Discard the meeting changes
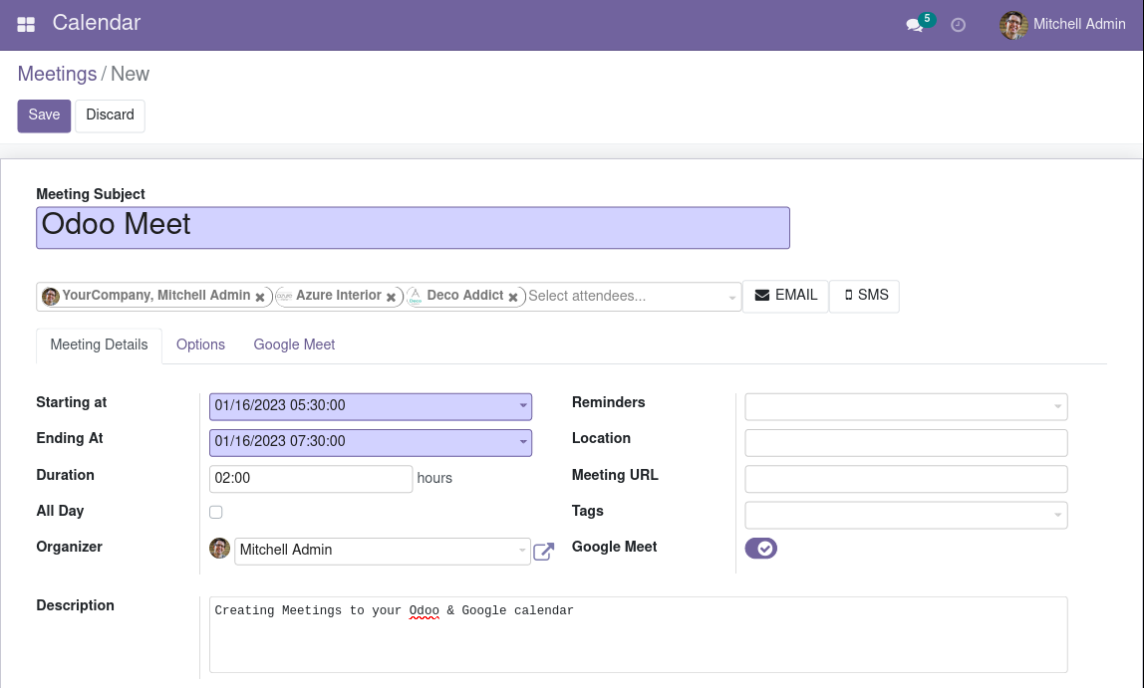 (110, 115)
